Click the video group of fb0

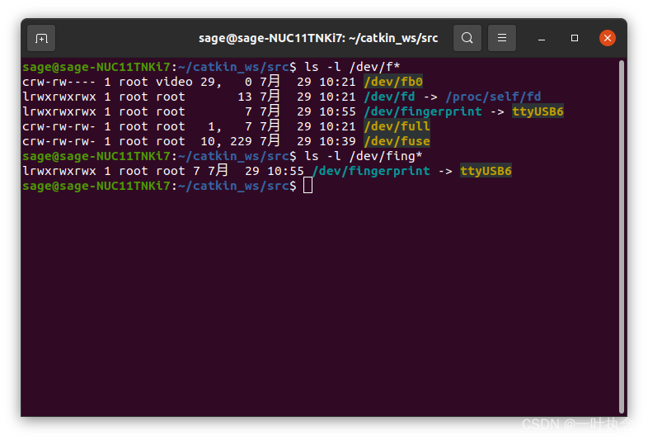174,82
